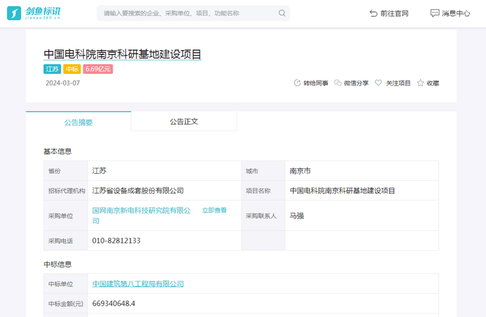Click the 城市 label cell
The height and width of the screenshot is (317, 486).
click(263, 171)
